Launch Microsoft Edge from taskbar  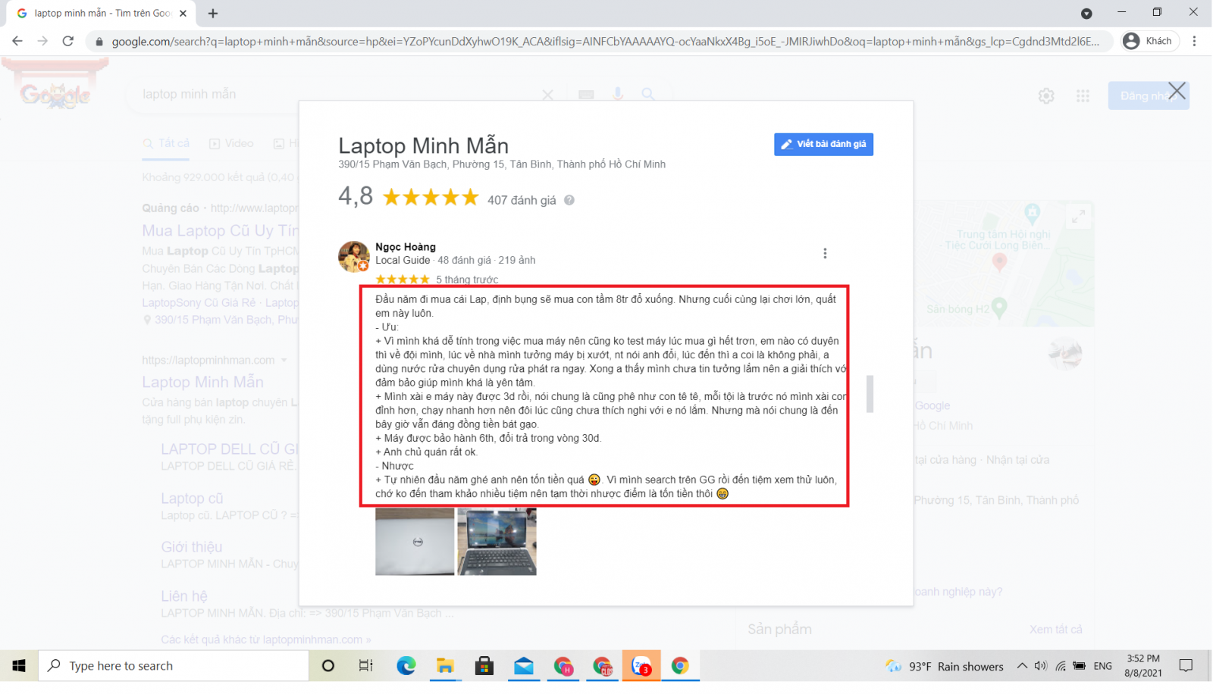pyautogui.click(x=406, y=665)
